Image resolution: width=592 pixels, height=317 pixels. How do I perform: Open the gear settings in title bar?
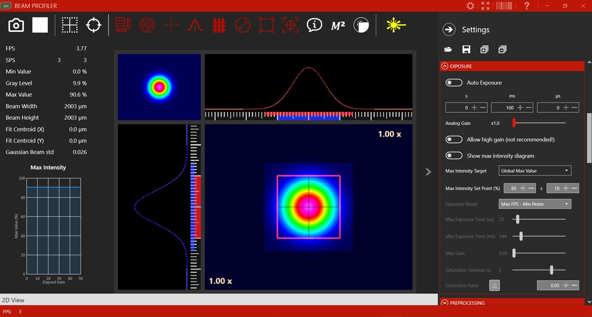470,6
